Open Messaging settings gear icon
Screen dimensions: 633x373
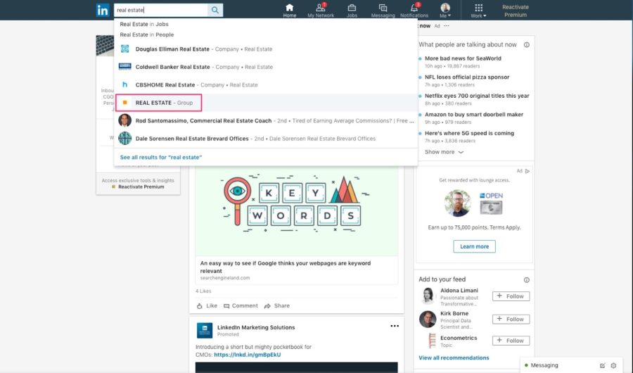(x=613, y=365)
